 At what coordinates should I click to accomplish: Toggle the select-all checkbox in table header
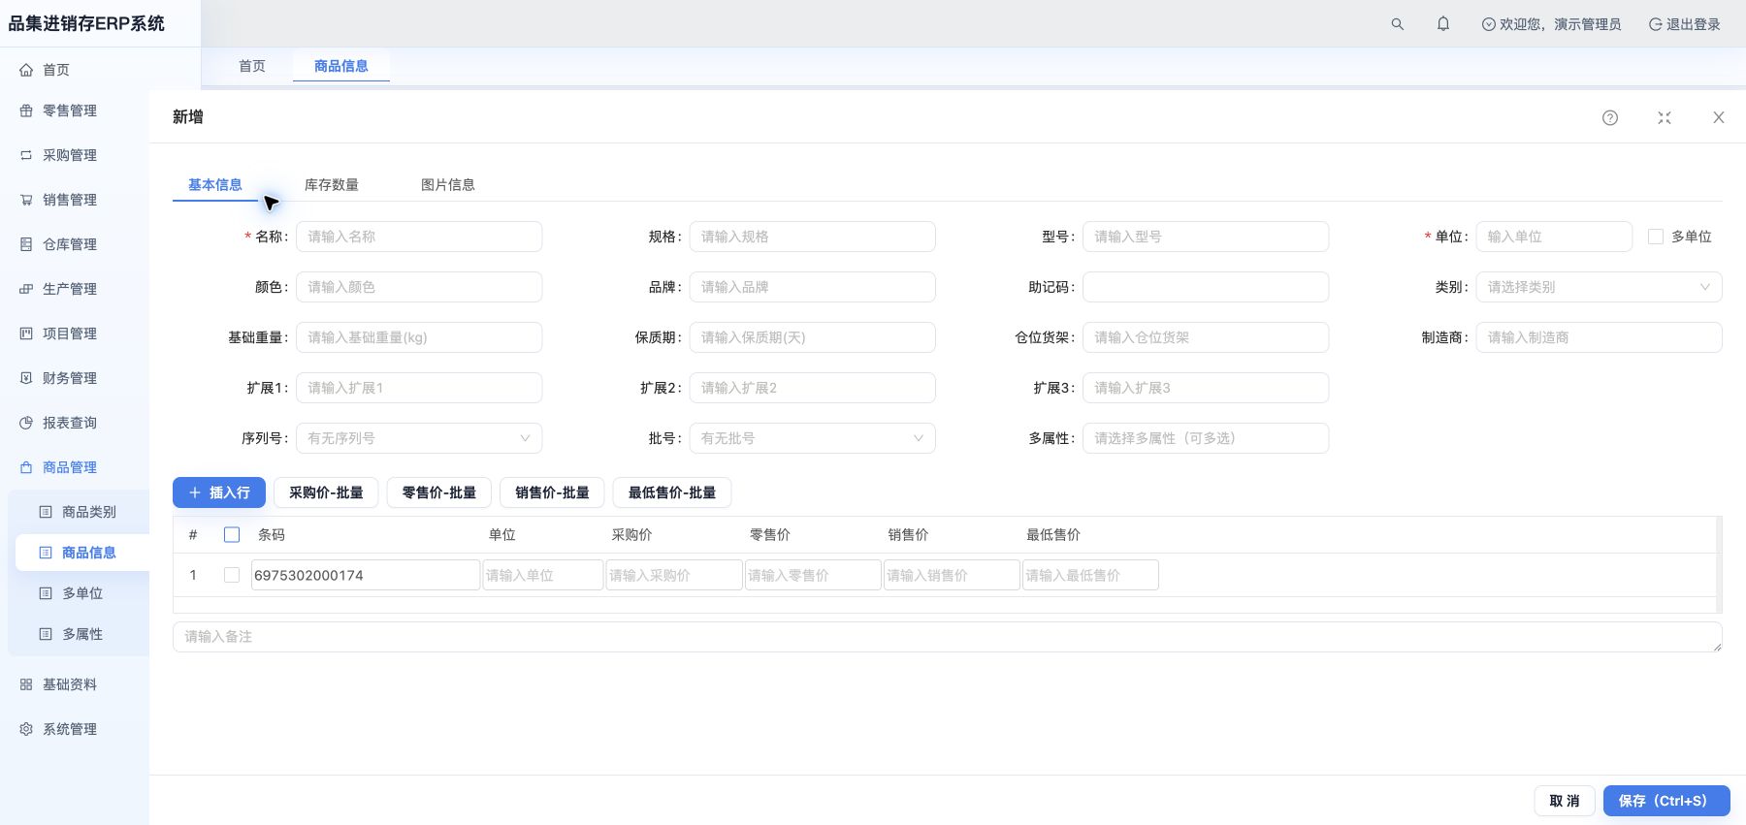click(232, 535)
